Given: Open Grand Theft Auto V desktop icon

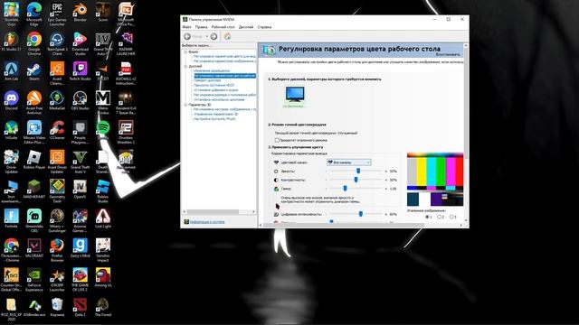Looking at the screenshot, I should [80, 162].
